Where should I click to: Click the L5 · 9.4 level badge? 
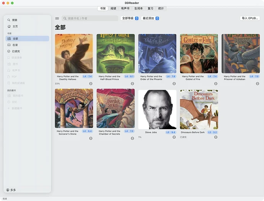tap(171, 132)
